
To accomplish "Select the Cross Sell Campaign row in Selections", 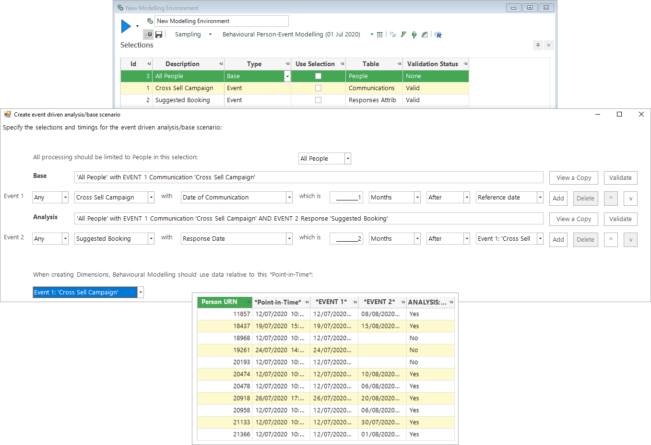I will pos(295,88).
